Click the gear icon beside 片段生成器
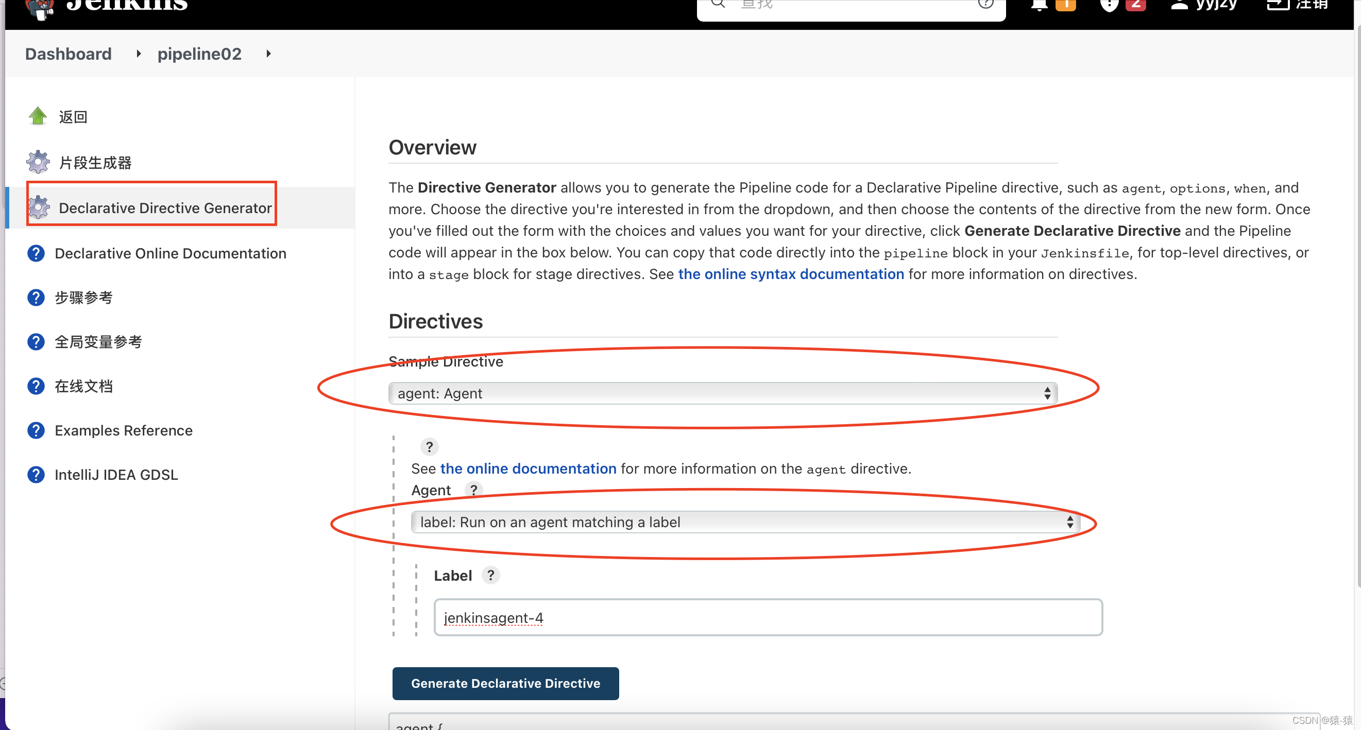1361x730 pixels. [38, 162]
